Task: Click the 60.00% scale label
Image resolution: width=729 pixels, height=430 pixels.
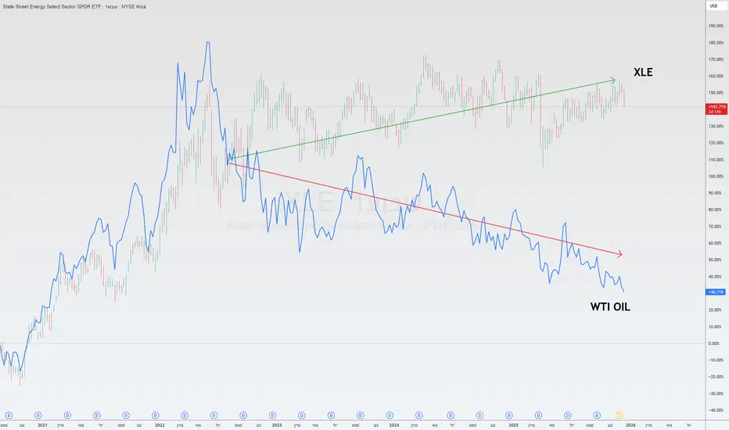Action: [715, 243]
